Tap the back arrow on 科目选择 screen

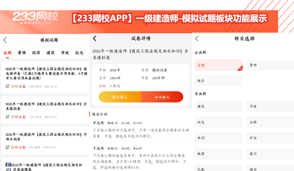point(197,39)
